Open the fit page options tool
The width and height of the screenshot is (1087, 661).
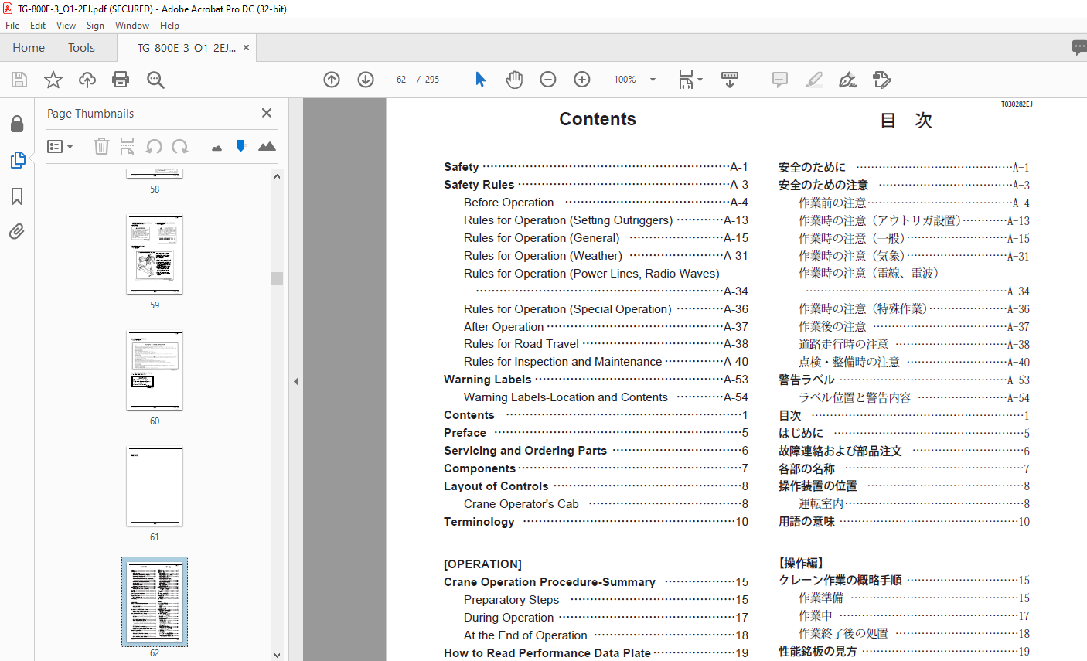(690, 80)
